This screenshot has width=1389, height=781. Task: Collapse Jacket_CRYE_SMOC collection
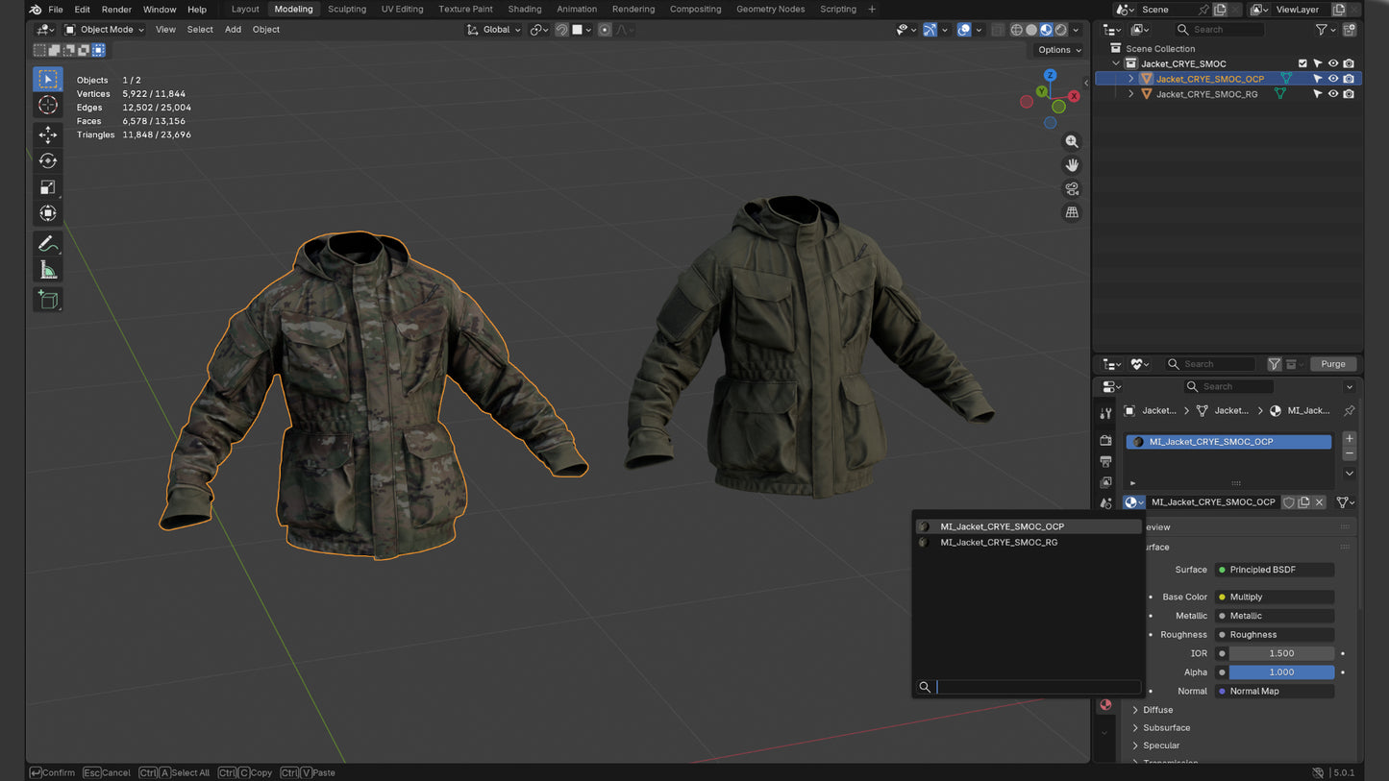click(x=1116, y=63)
